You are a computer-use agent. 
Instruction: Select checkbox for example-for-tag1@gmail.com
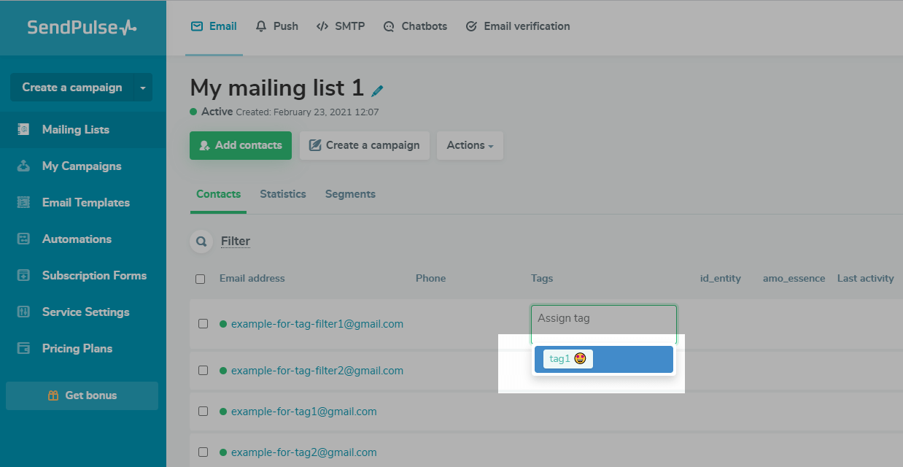tap(204, 412)
